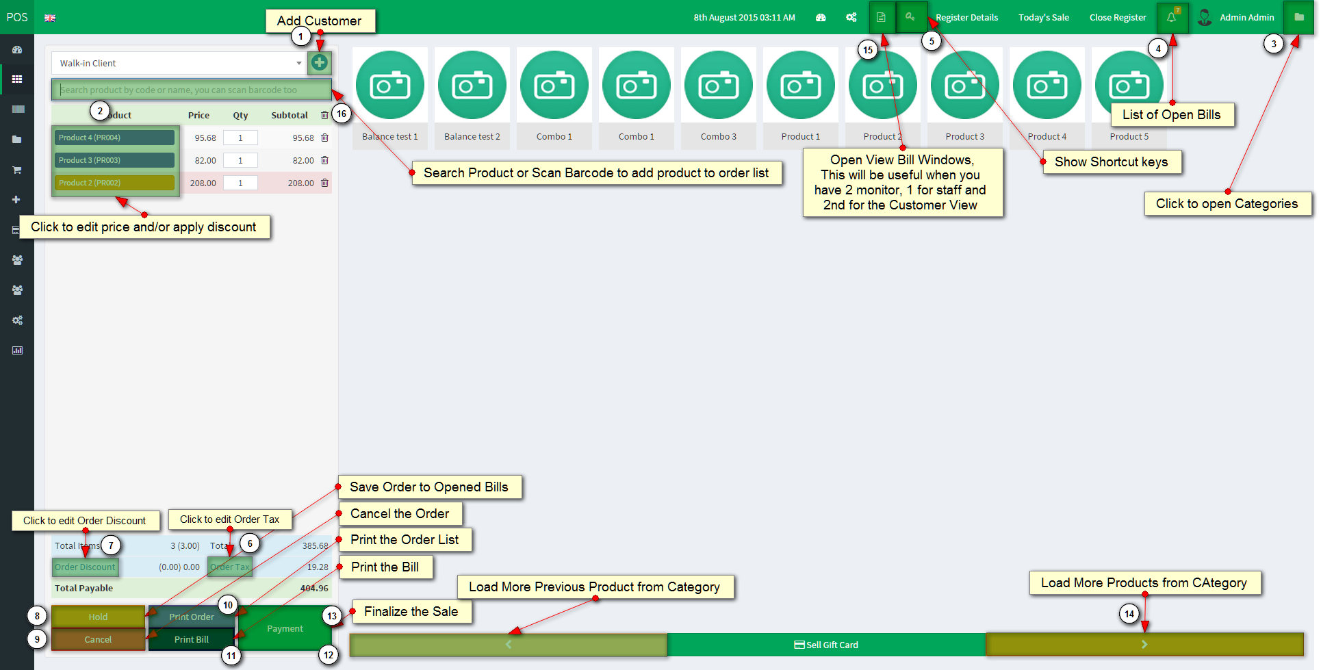Viewport: 1321px width, 670px height.
Task: Open the language flag selector
Action: (50, 18)
